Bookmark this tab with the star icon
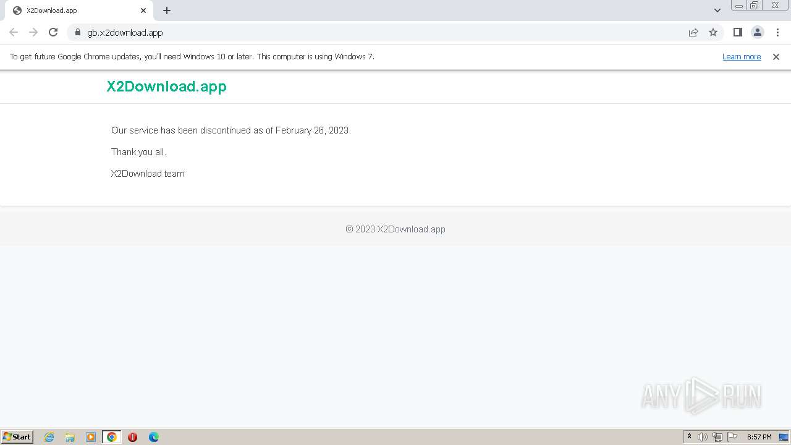This screenshot has width=791, height=445. point(713,32)
